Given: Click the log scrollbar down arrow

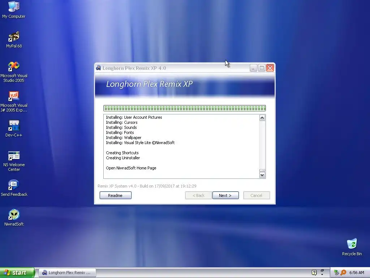Looking at the screenshot, I should (262, 175).
